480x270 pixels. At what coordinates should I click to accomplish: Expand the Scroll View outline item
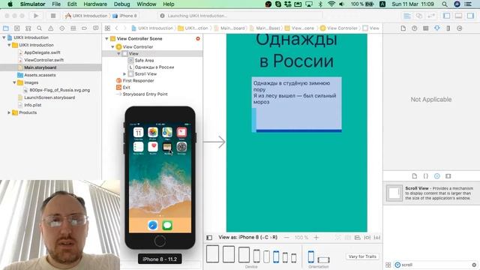click(124, 74)
